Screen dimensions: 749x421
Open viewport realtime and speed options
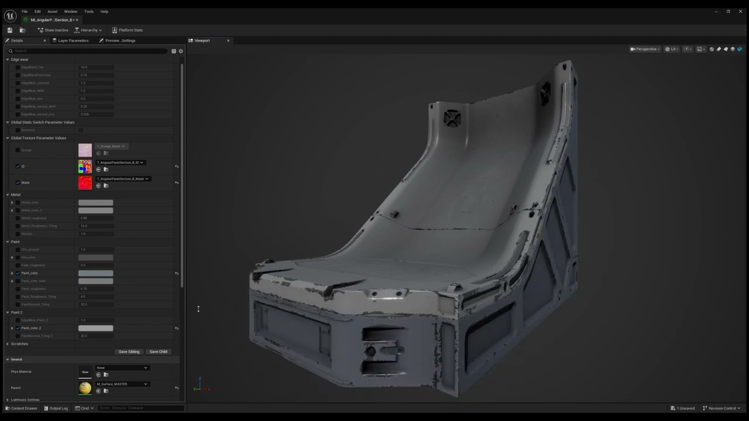pyautogui.click(x=687, y=49)
